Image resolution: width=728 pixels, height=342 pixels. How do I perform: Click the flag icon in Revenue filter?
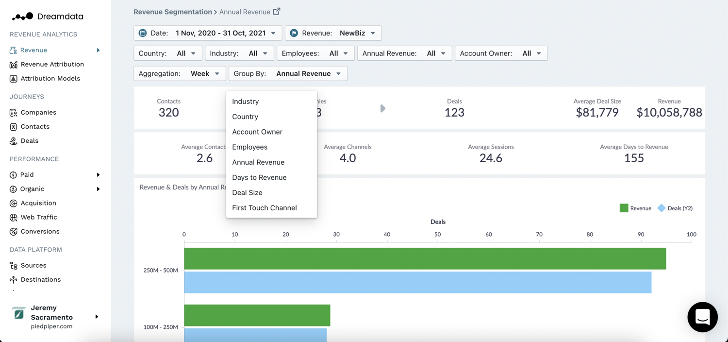(x=294, y=33)
